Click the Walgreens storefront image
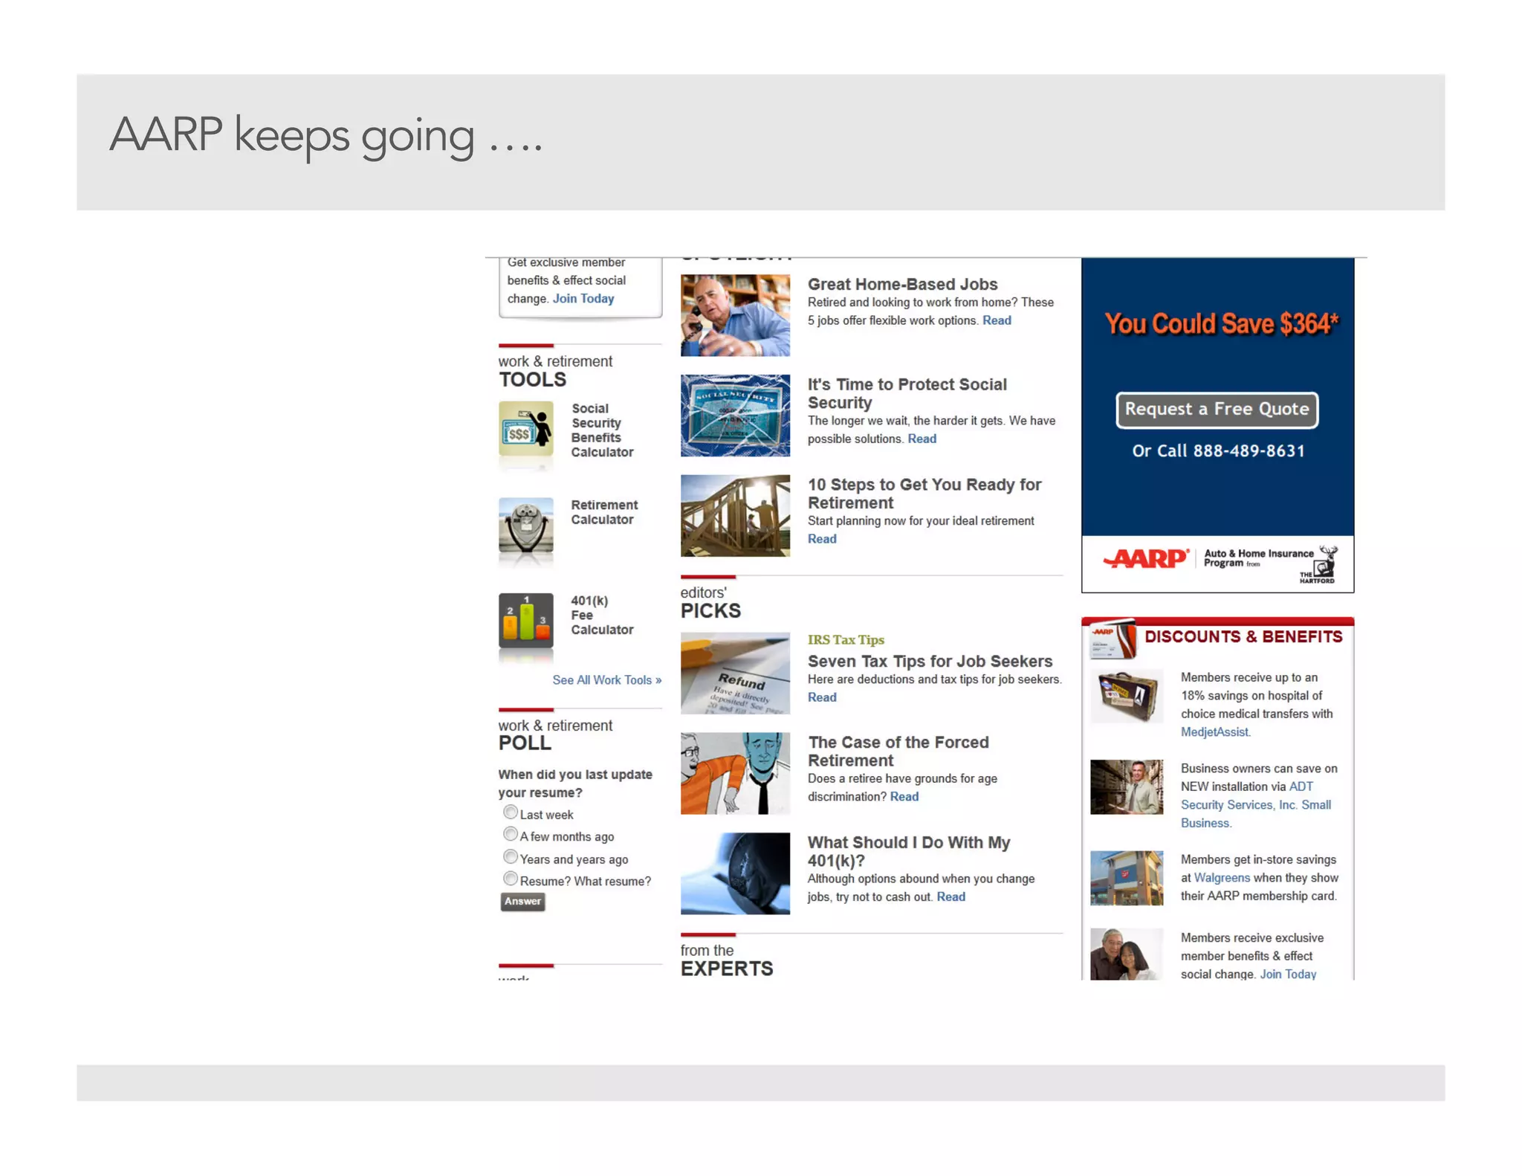This screenshot has height=1176, width=1522. (x=1126, y=878)
